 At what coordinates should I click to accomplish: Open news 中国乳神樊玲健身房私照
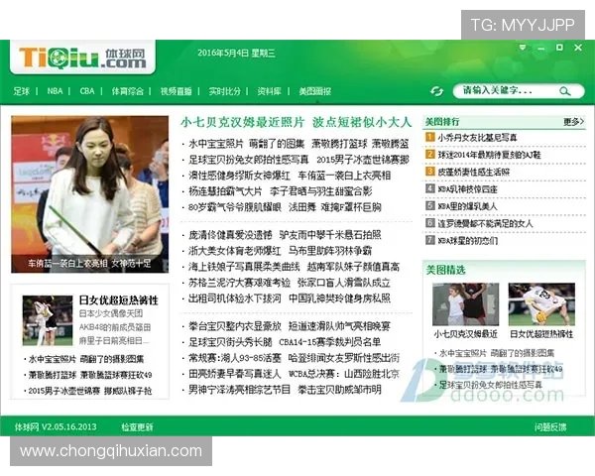(x=339, y=298)
